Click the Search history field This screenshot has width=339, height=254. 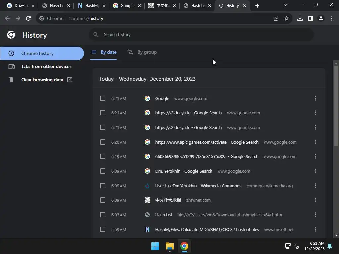click(x=201, y=34)
